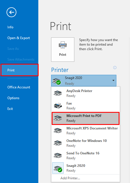
Task: Click the selected printer icon in dropdown header
Action: tap(57, 81)
